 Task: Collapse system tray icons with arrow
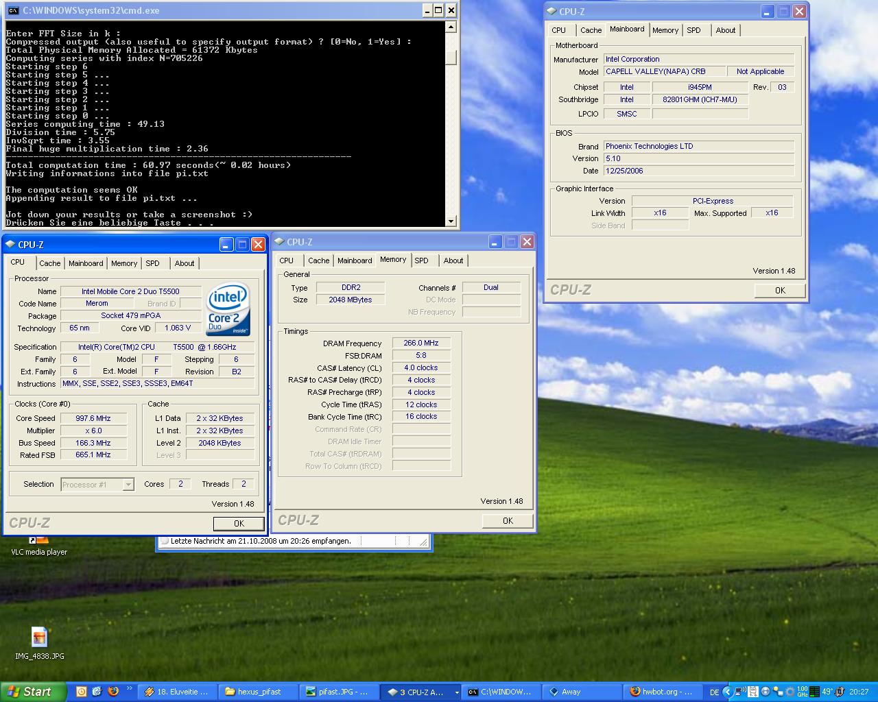[728, 692]
